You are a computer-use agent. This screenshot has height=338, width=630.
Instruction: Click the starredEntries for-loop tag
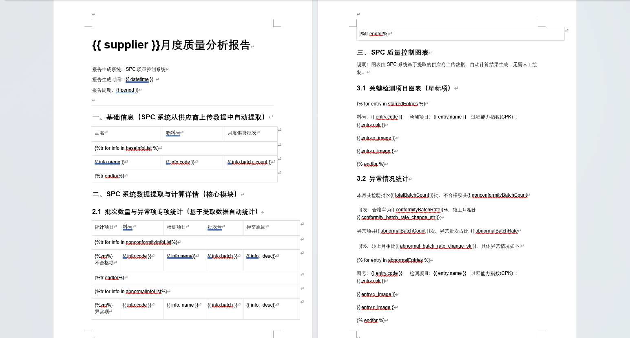(391, 104)
